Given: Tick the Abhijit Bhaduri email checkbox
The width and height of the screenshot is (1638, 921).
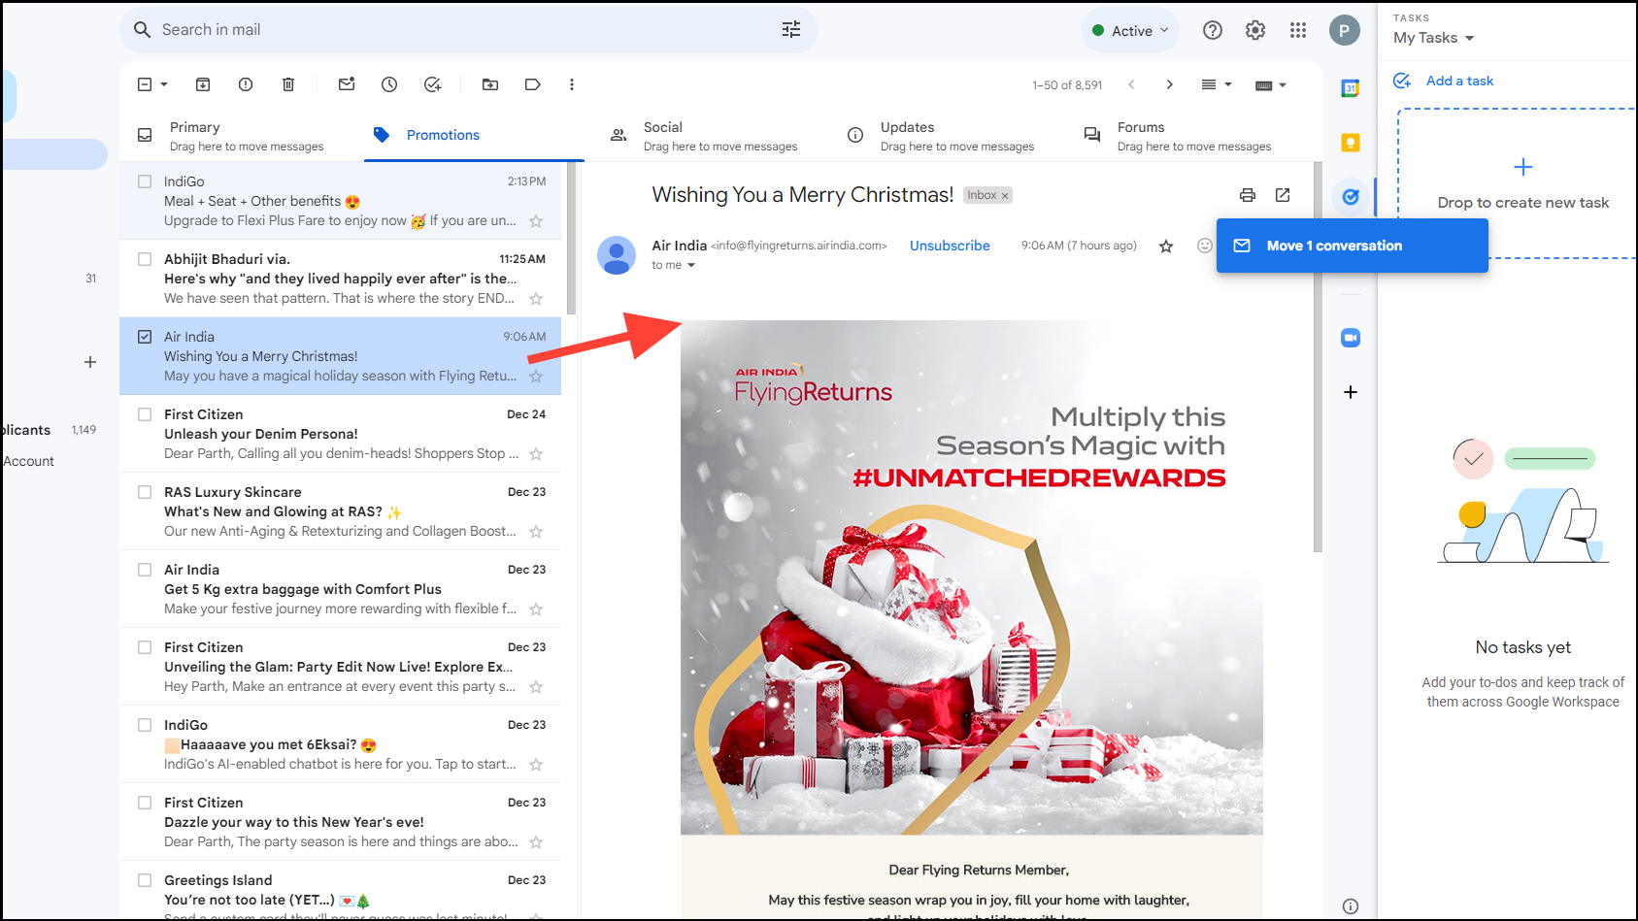Looking at the screenshot, I should pyautogui.click(x=145, y=259).
